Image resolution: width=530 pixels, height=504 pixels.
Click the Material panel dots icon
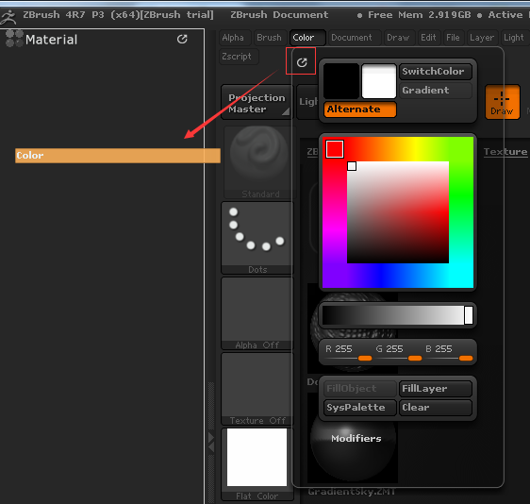14,39
